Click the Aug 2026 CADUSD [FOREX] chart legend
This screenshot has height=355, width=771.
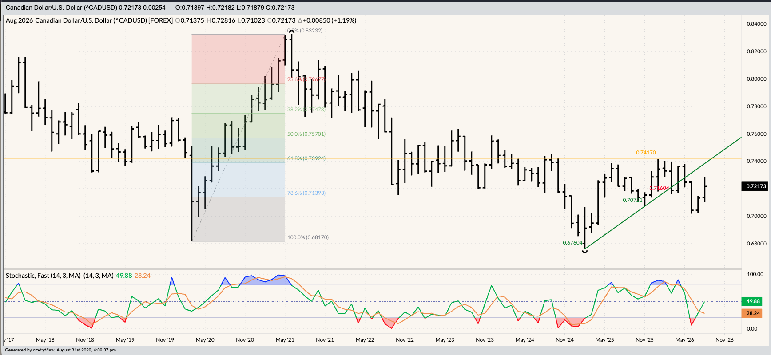click(x=89, y=20)
